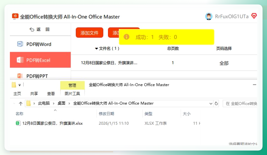
Task: Open the quick access toolbar dropdown arrow
Action: click(20, 85)
